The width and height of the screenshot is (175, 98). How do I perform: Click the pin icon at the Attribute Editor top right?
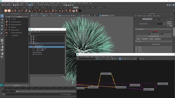click(x=171, y=14)
